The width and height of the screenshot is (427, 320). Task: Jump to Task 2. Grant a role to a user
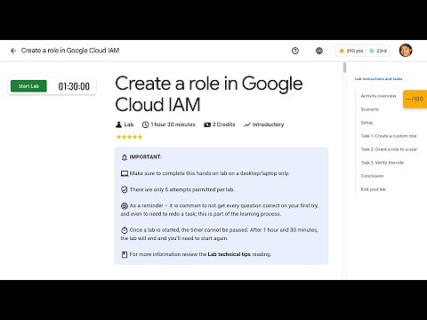[x=389, y=149]
